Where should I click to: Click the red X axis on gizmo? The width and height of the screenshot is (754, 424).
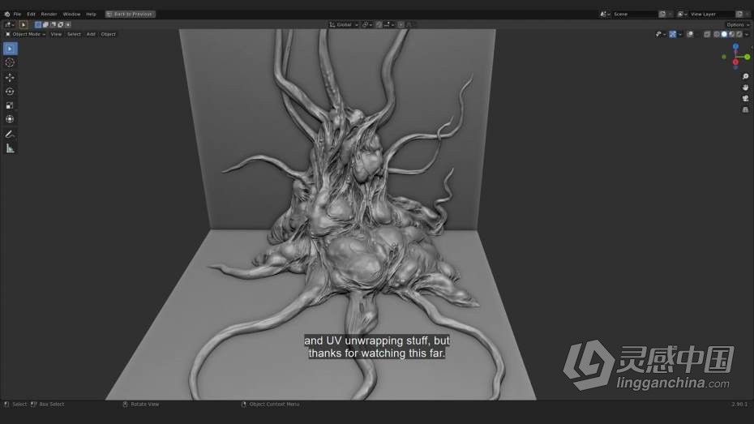[735, 62]
